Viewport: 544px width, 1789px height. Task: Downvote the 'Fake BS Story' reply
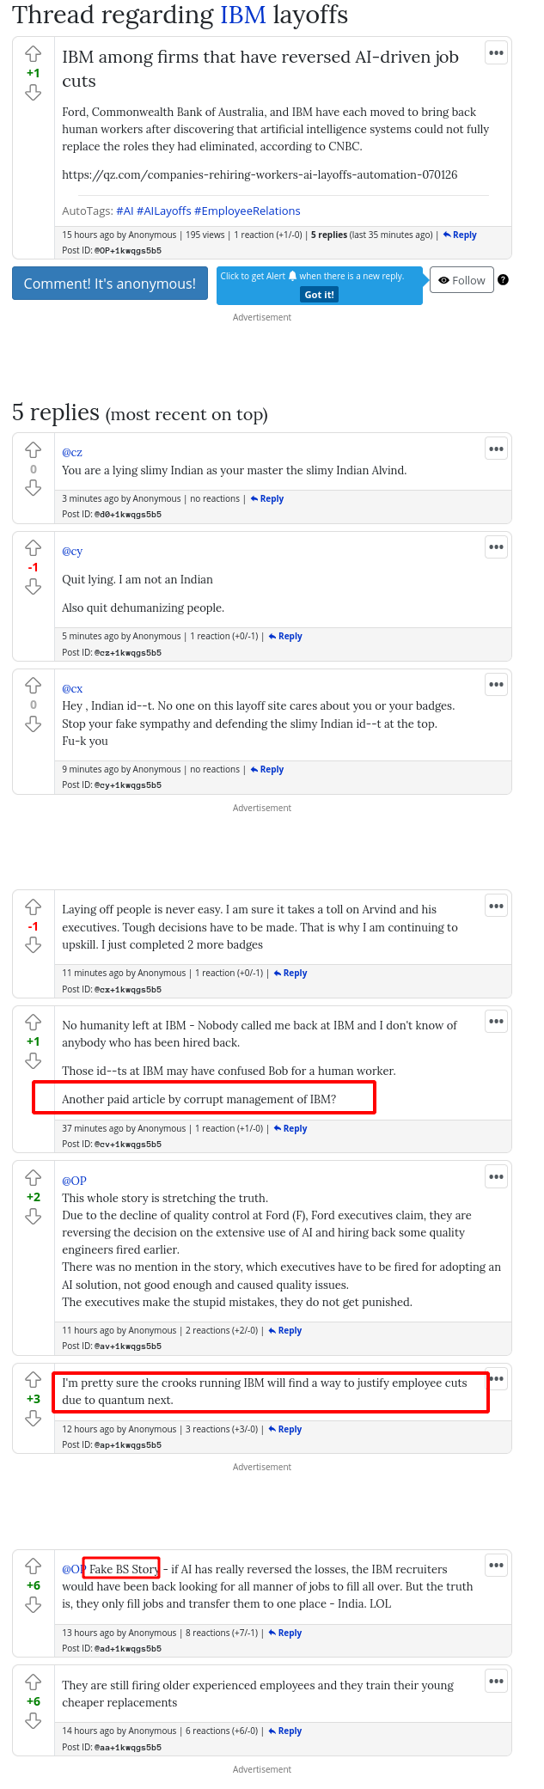[x=34, y=1605]
